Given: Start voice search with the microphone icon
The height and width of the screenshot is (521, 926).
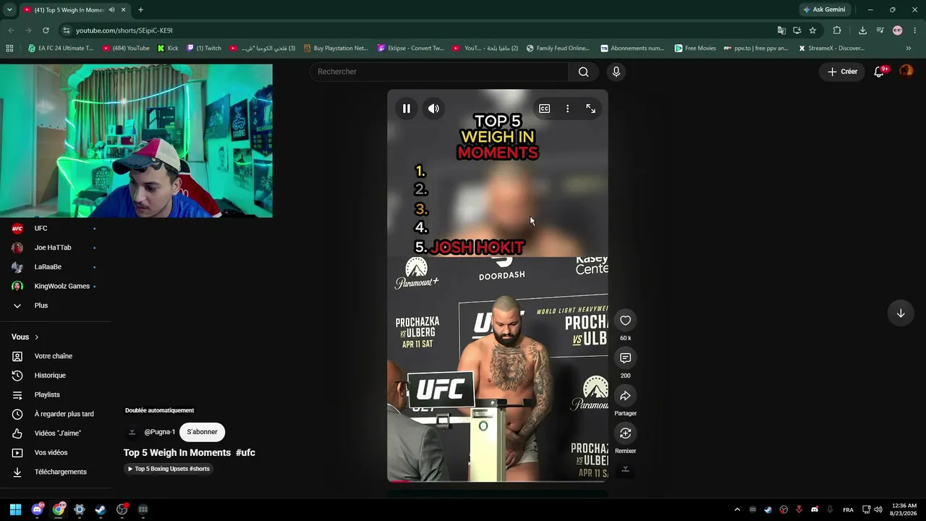Looking at the screenshot, I should [x=616, y=72].
